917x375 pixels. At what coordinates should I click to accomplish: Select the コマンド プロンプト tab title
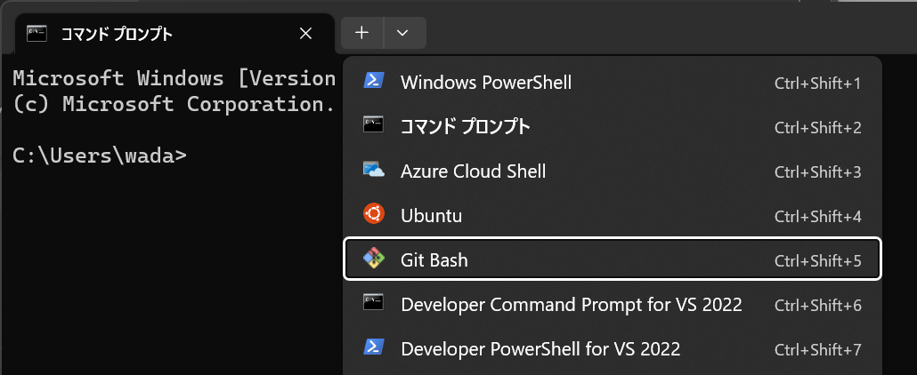coord(116,34)
